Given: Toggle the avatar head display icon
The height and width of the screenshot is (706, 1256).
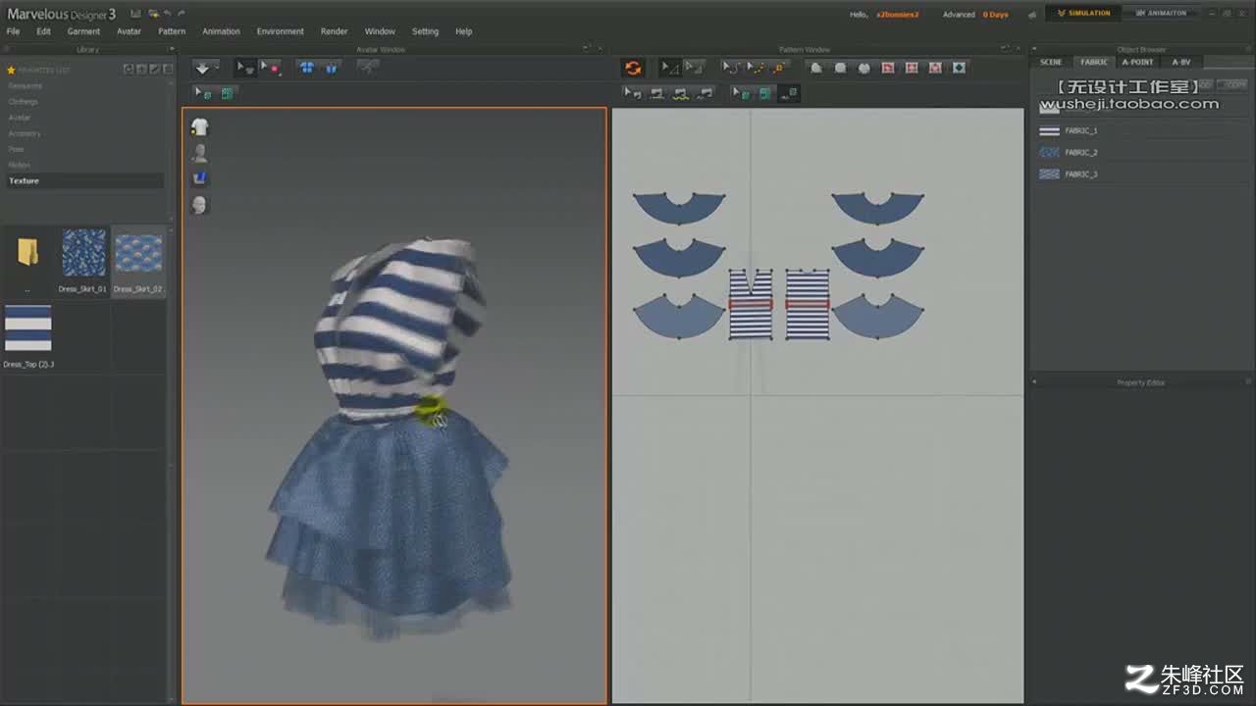Looking at the screenshot, I should 199,205.
